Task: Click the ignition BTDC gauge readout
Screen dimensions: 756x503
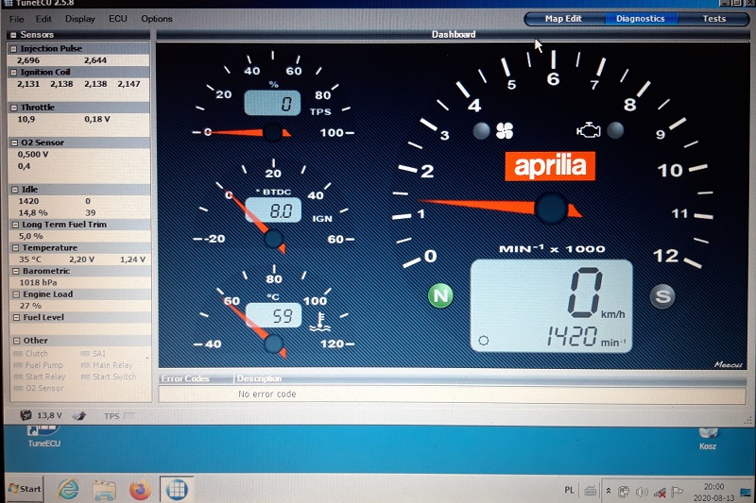Action: click(x=273, y=210)
